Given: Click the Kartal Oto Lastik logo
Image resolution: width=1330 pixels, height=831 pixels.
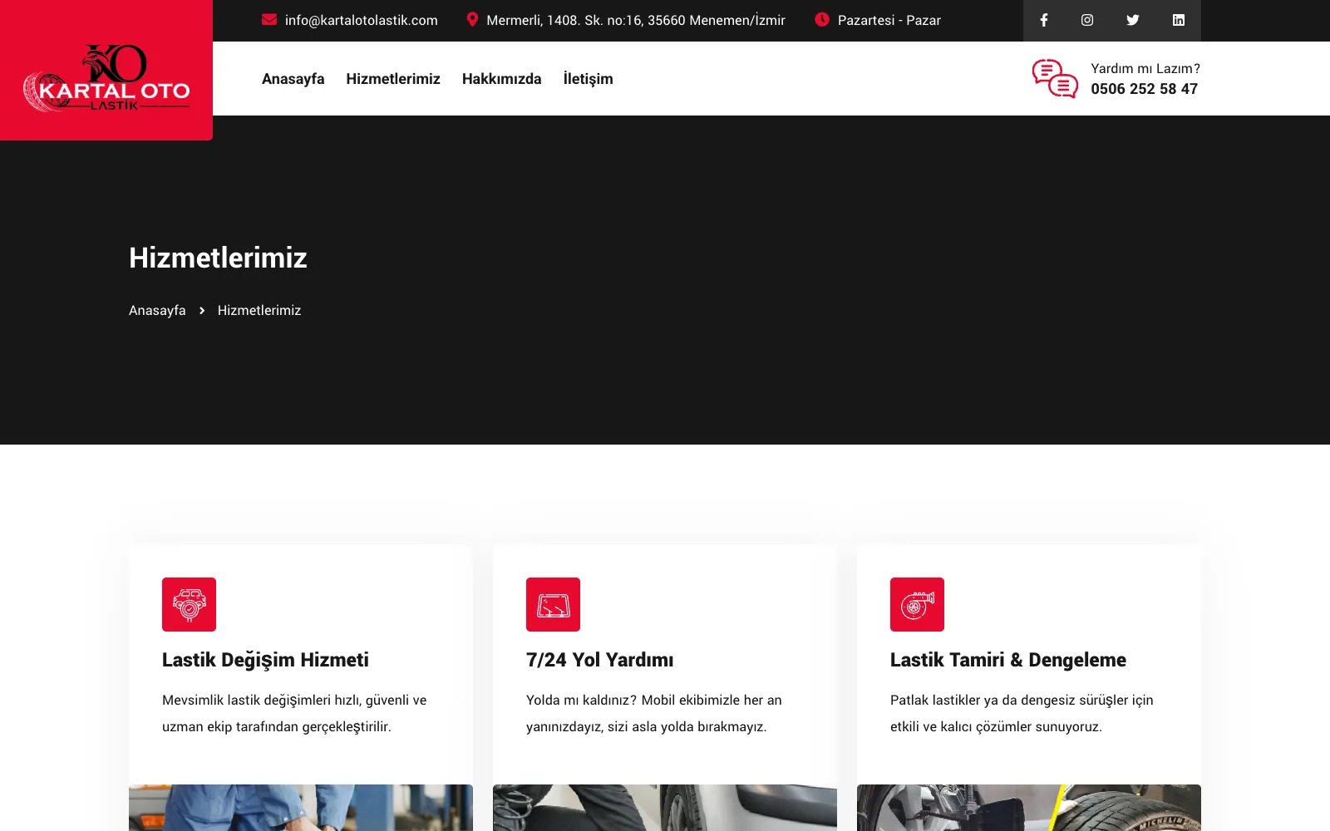Looking at the screenshot, I should coord(106,78).
